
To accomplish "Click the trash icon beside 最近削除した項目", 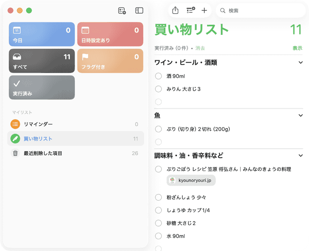I will 15,153.
